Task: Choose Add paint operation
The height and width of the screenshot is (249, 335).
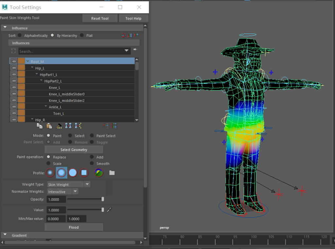Action: 92,157
